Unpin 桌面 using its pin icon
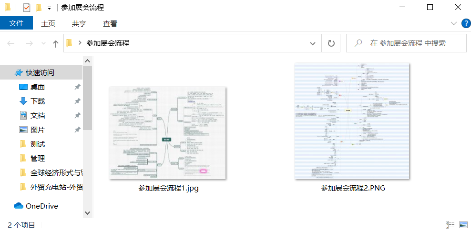The height and width of the screenshot is (231, 471). (78, 87)
